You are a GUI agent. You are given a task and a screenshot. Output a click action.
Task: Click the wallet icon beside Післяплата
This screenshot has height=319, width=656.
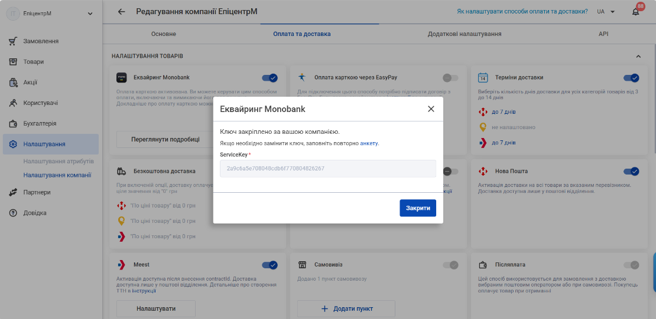click(483, 265)
